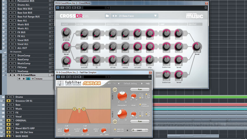
Task: Click edit channel settings 'e' on FX 6-CrossDRcm
Action: (28, 79)
